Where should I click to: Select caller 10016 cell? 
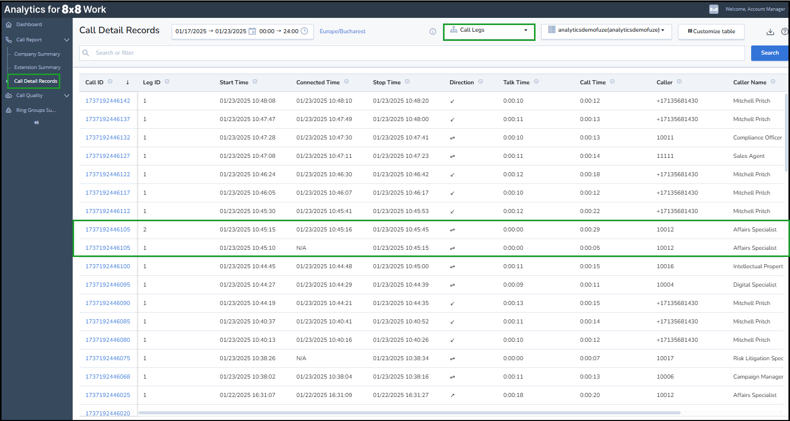click(665, 266)
